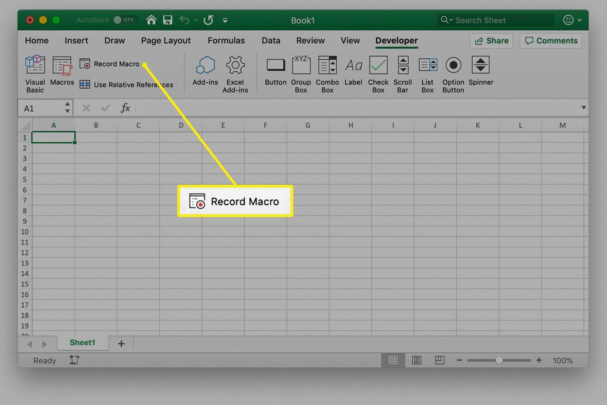607x405 pixels.
Task: Adjust the zoom slider handle
Action: click(499, 360)
